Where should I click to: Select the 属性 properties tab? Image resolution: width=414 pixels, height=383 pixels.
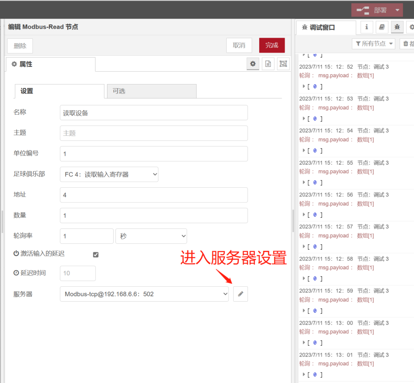pyautogui.click(x=51, y=64)
